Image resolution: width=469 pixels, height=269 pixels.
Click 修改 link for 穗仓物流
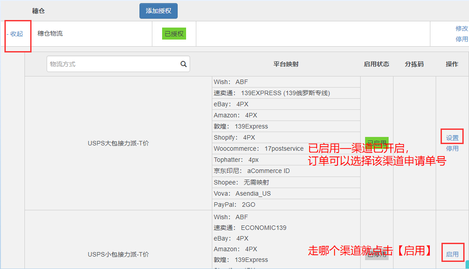pyautogui.click(x=461, y=28)
